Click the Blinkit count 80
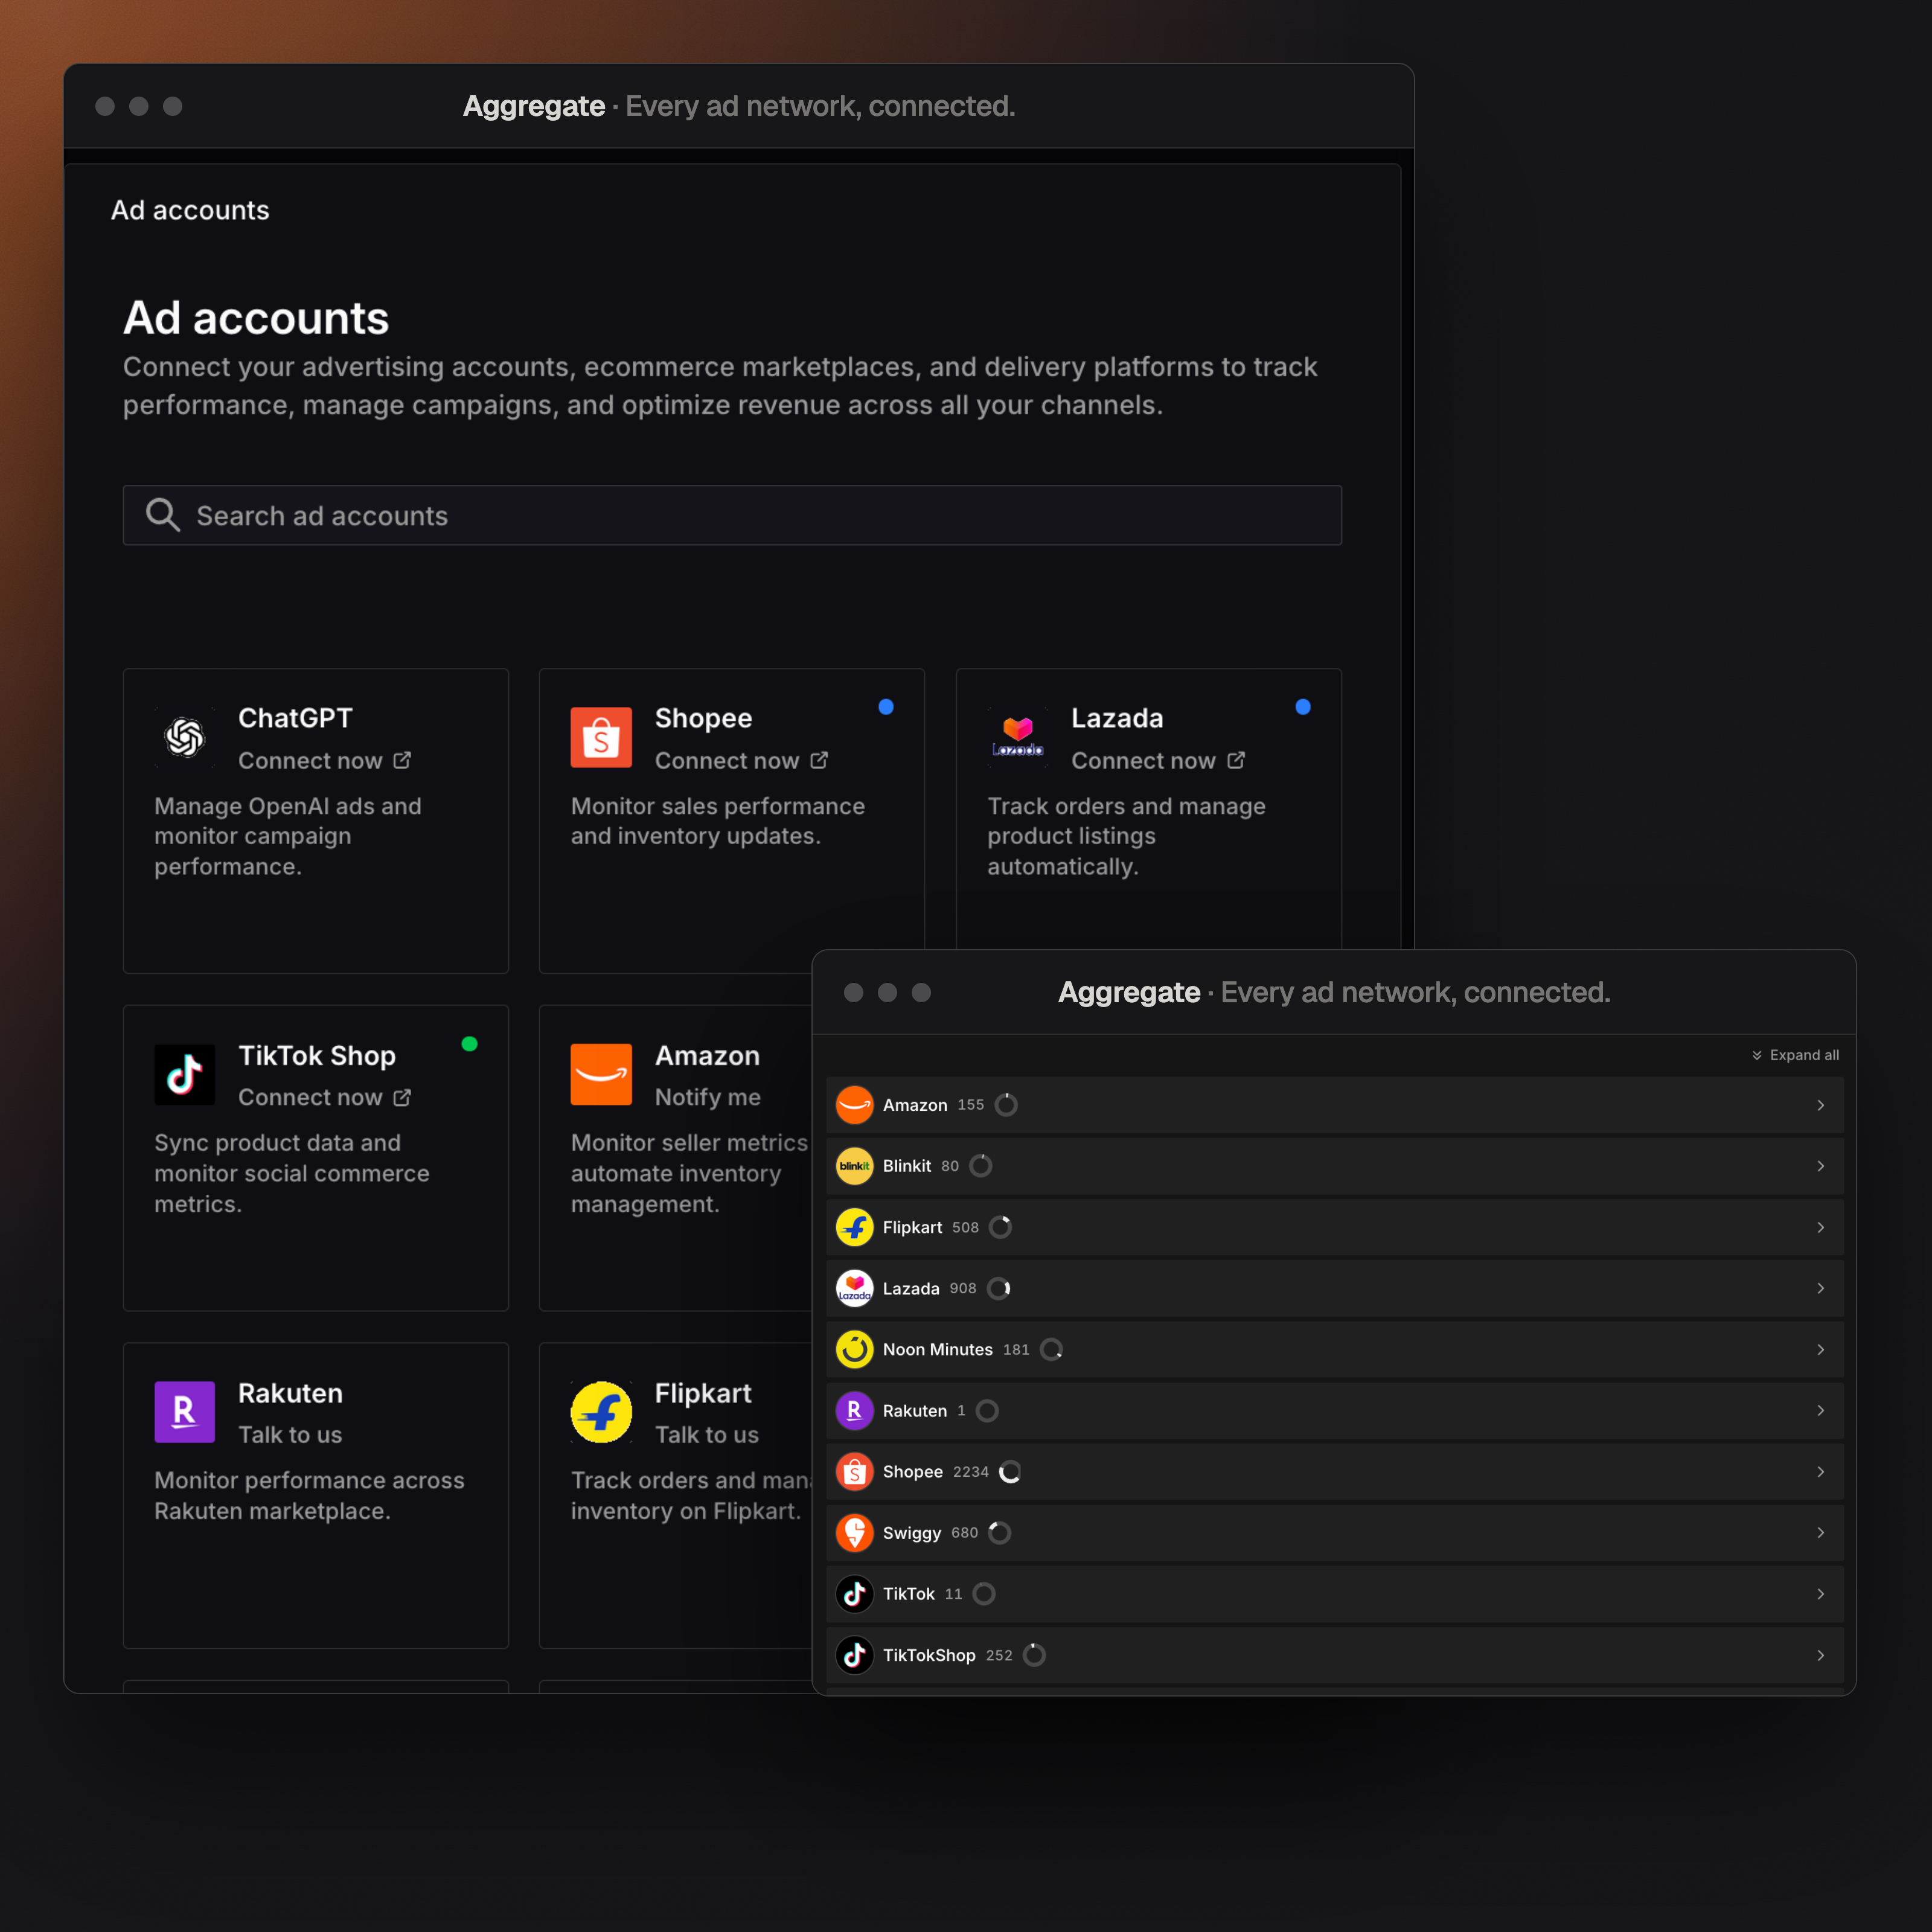The height and width of the screenshot is (1932, 1932). click(x=950, y=1166)
